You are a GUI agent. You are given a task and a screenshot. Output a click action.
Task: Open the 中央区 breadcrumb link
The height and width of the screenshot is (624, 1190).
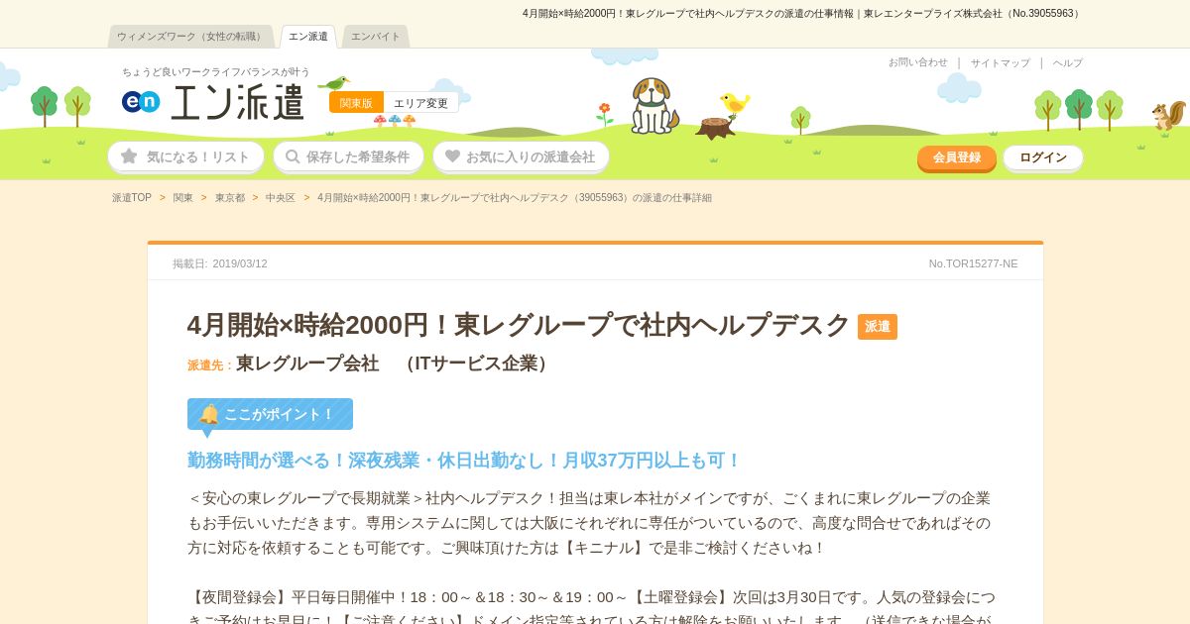[x=281, y=198]
